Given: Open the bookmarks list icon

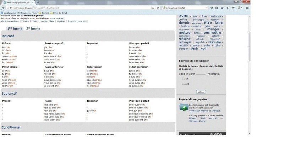Looking at the screenshot, I should 217,7.
